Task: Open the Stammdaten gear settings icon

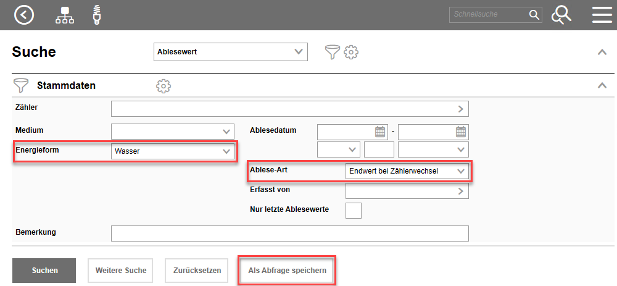Action: click(164, 86)
